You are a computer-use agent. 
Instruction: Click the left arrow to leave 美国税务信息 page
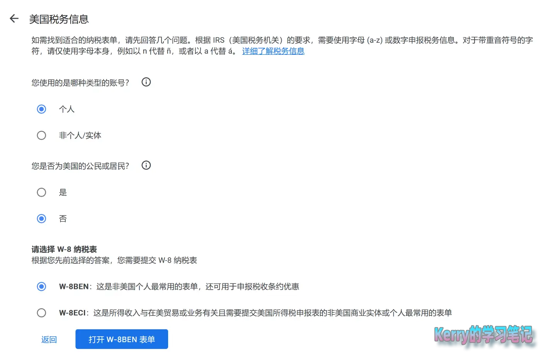14,19
